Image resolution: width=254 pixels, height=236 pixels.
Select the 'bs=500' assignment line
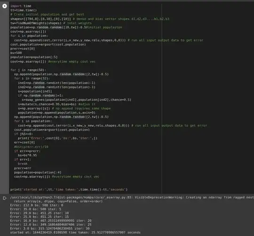click(x=16, y=53)
